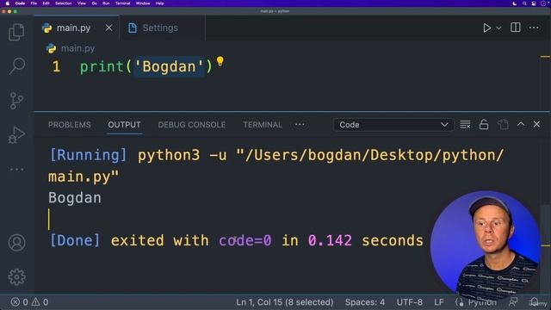Open the Help menu
Screen dimensions: 551x310
(160, 3)
